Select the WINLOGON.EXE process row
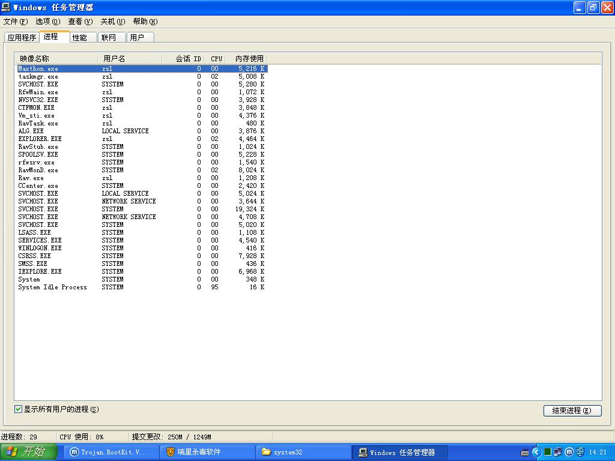 point(142,248)
